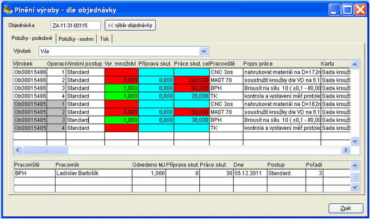Switch to Položky - souhrn tab

pos(77,39)
